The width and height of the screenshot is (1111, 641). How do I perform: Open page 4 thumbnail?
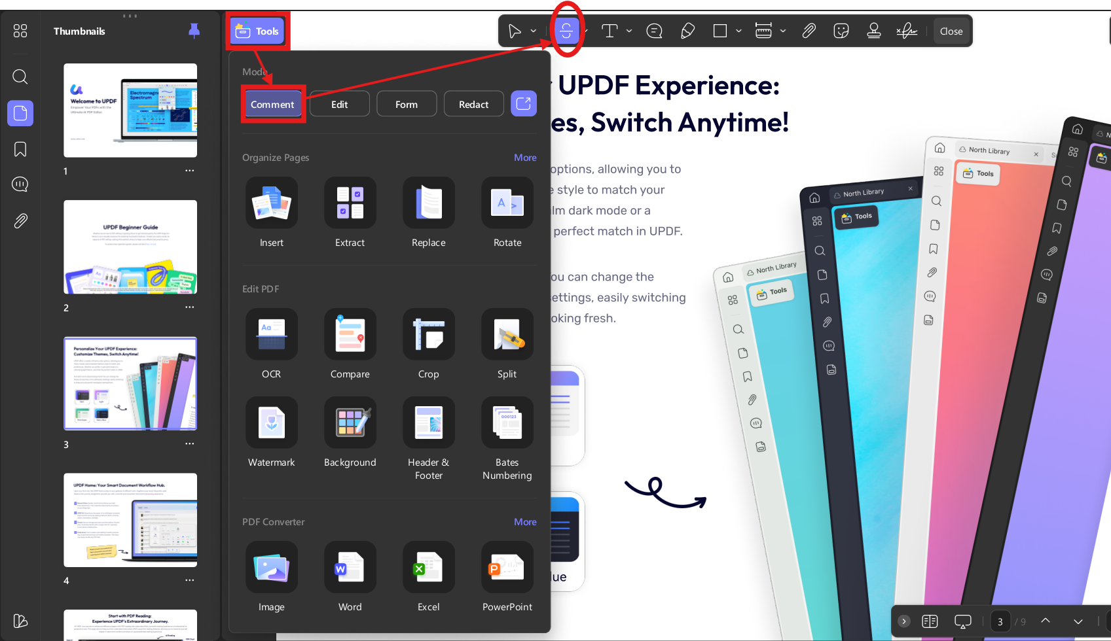pos(130,520)
